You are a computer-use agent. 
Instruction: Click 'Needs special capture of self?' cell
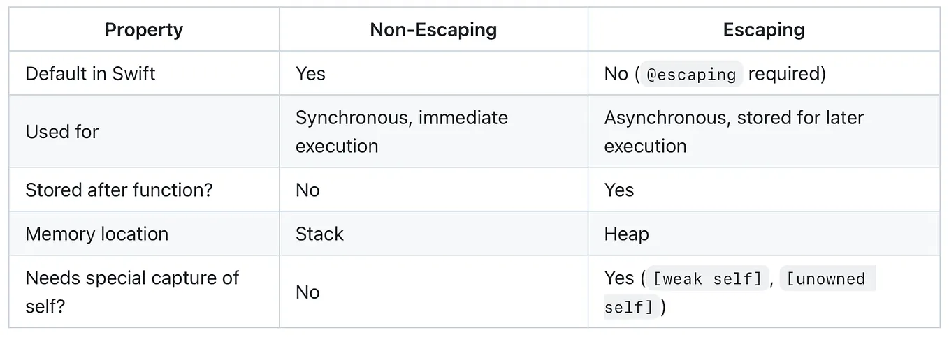(132, 292)
